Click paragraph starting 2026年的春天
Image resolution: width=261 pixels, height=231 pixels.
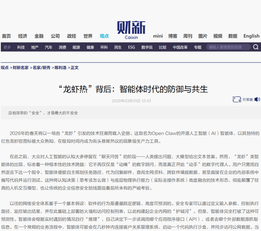click(x=130, y=137)
